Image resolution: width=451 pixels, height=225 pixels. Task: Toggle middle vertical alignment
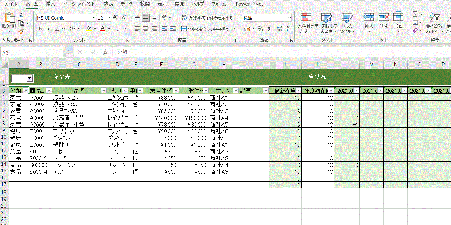pos(146,17)
